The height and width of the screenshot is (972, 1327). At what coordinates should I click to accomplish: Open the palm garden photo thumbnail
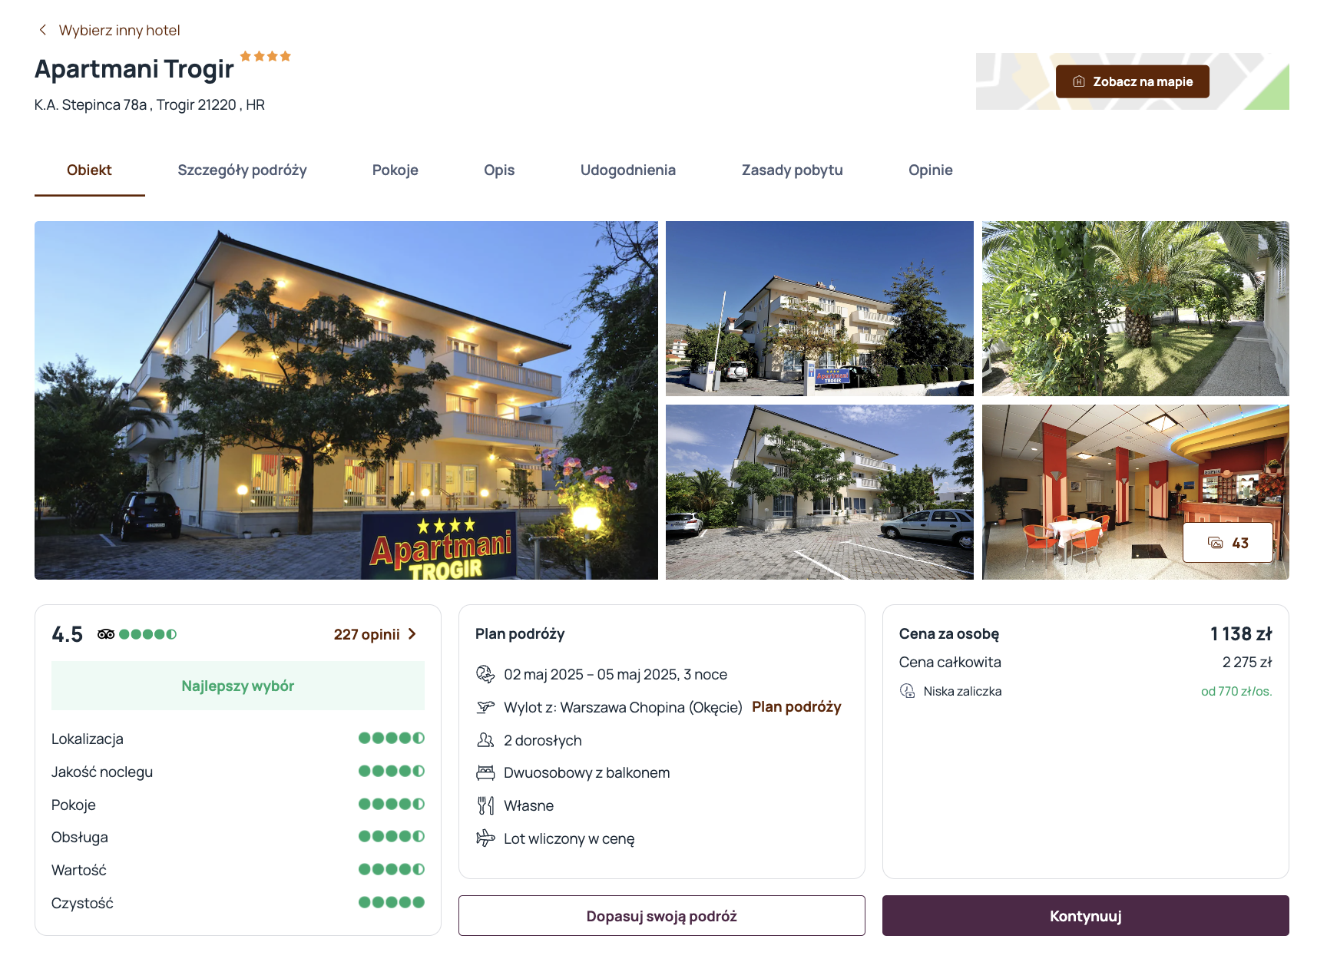pyautogui.click(x=1136, y=309)
